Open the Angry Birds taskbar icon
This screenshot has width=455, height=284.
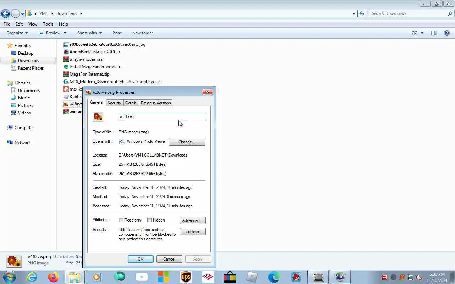[x=296, y=277]
